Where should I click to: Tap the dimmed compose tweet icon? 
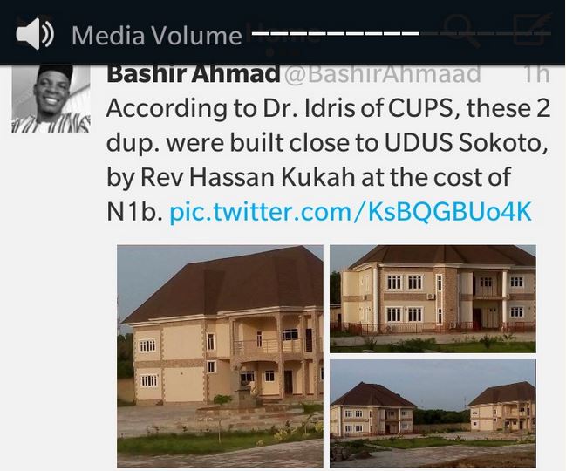coord(532,29)
